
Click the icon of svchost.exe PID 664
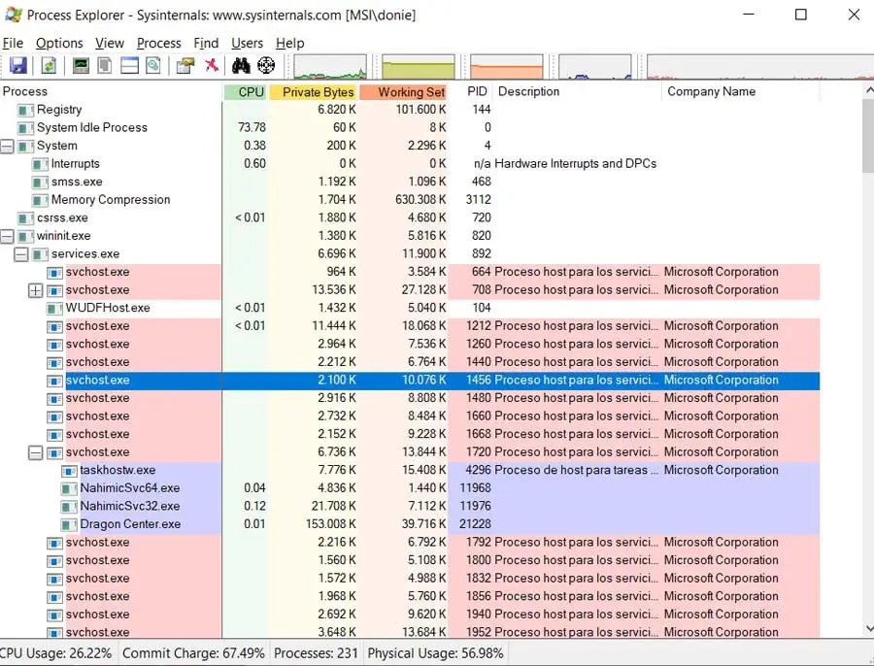tap(54, 273)
